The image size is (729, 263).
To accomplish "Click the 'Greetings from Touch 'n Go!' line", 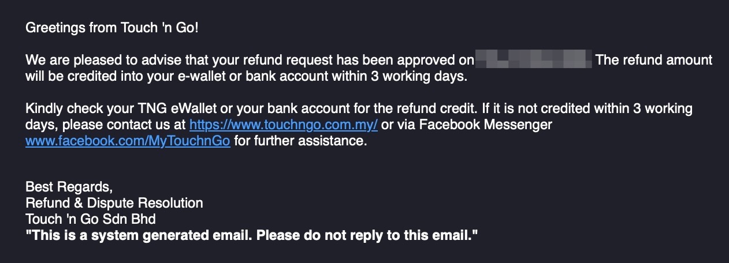I will (112, 27).
